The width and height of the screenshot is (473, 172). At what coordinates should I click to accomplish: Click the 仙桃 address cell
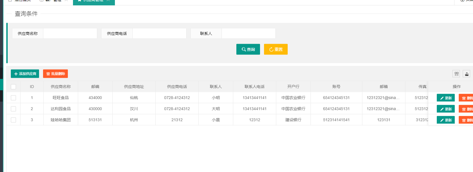tap(134, 98)
